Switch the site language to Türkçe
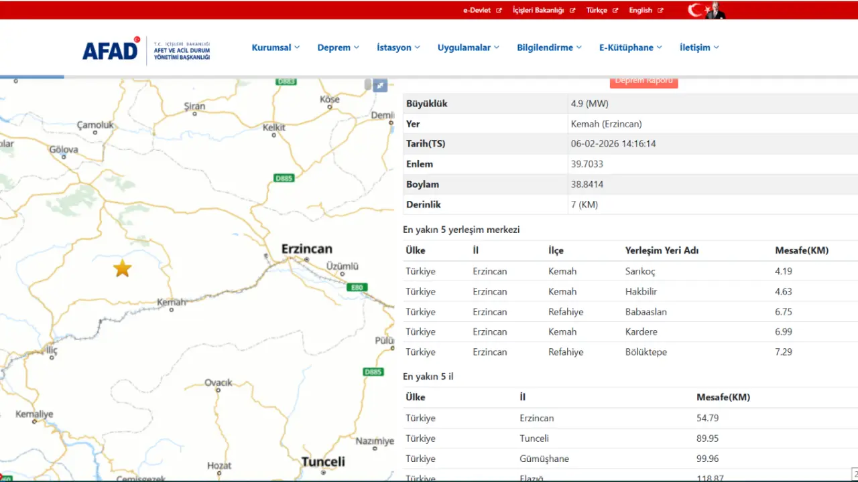Image resolution: width=858 pixels, height=482 pixels. [597, 11]
